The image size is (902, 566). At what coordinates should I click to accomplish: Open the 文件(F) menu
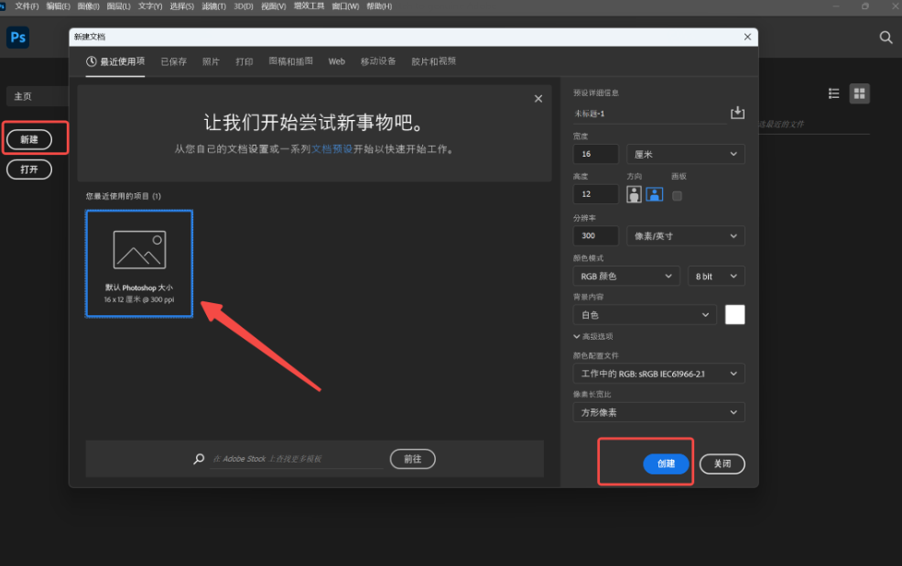tap(27, 6)
